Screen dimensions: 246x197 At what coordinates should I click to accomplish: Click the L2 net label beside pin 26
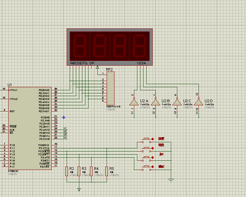[65, 131]
